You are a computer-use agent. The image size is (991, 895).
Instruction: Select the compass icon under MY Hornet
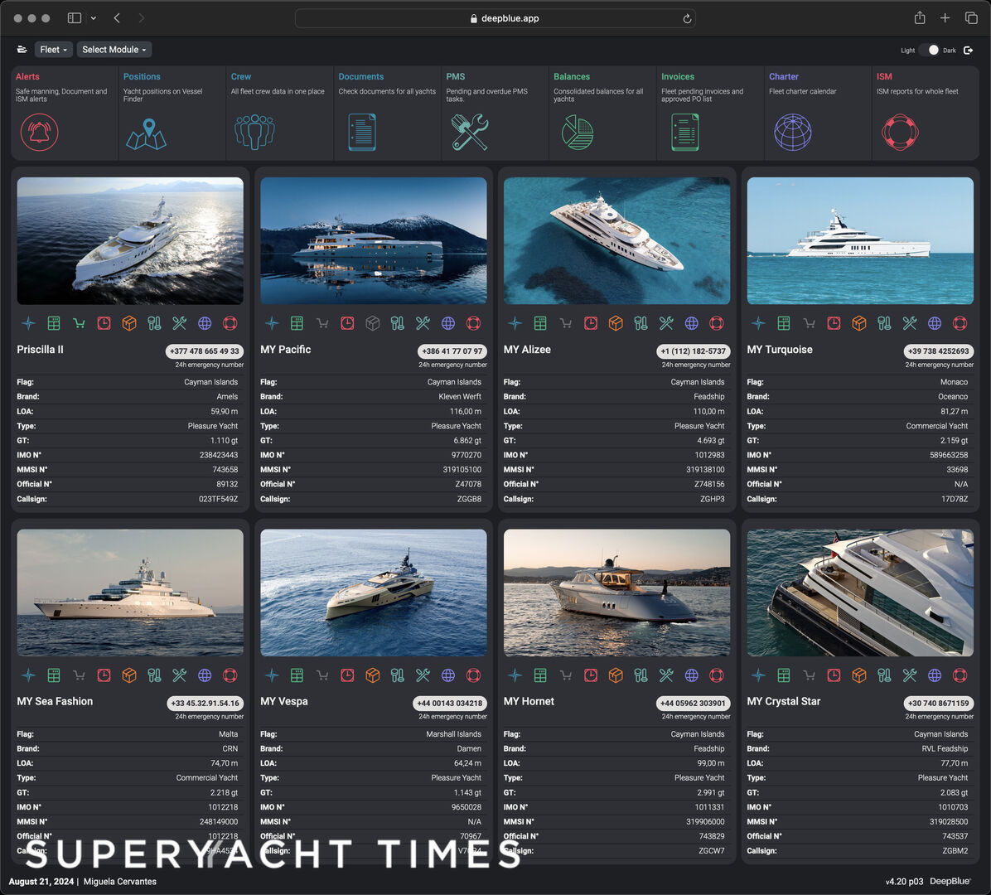515,675
